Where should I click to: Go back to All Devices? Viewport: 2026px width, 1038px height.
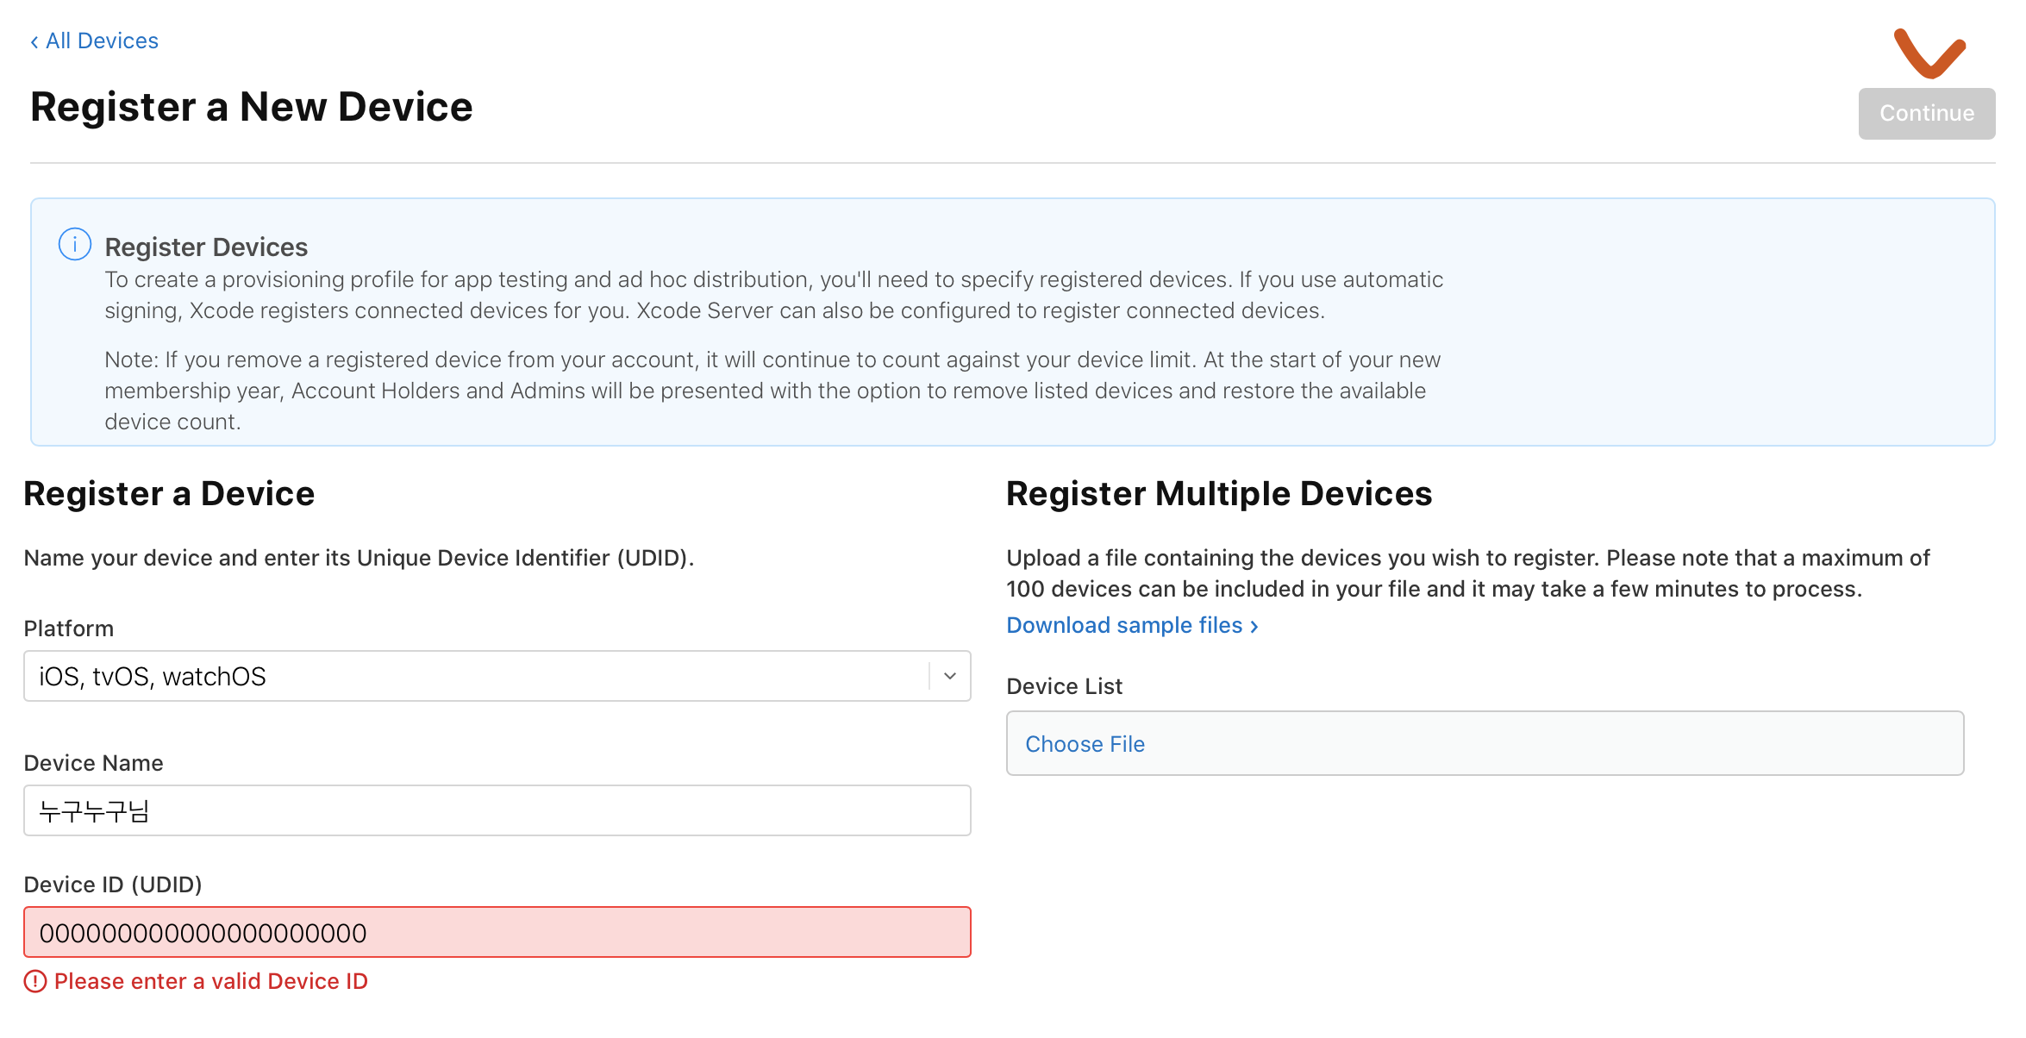point(102,41)
